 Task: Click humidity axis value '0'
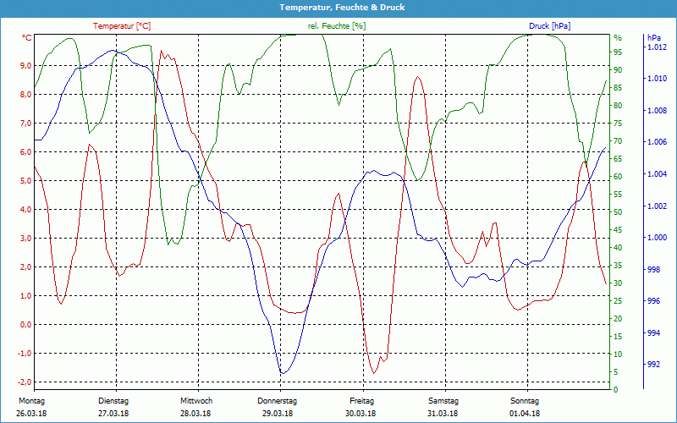(x=616, y=389)
